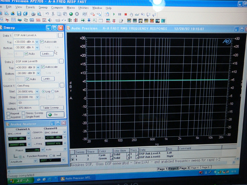The width and height of the screenshot is (247, 185).
Task: Print using the printer toolbar icon
Action: [x=33, y=14]
